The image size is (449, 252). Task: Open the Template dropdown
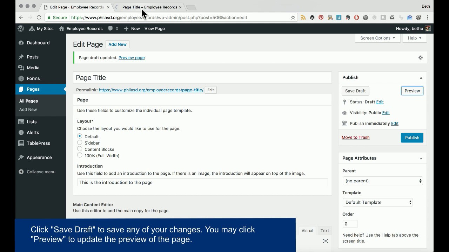coord(377,202)
